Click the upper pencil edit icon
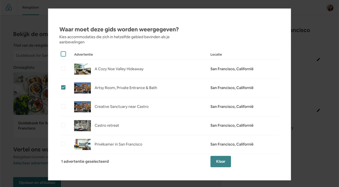Viewport: 339px width, 187px height. point(318,59)
